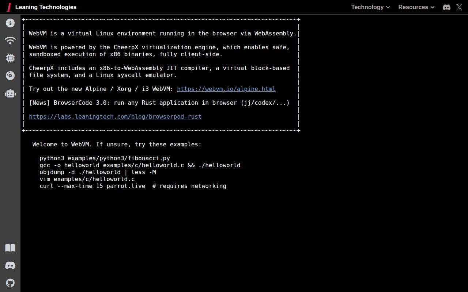Click the python3 fibonacci.py example line

click(x=105, y=158)
